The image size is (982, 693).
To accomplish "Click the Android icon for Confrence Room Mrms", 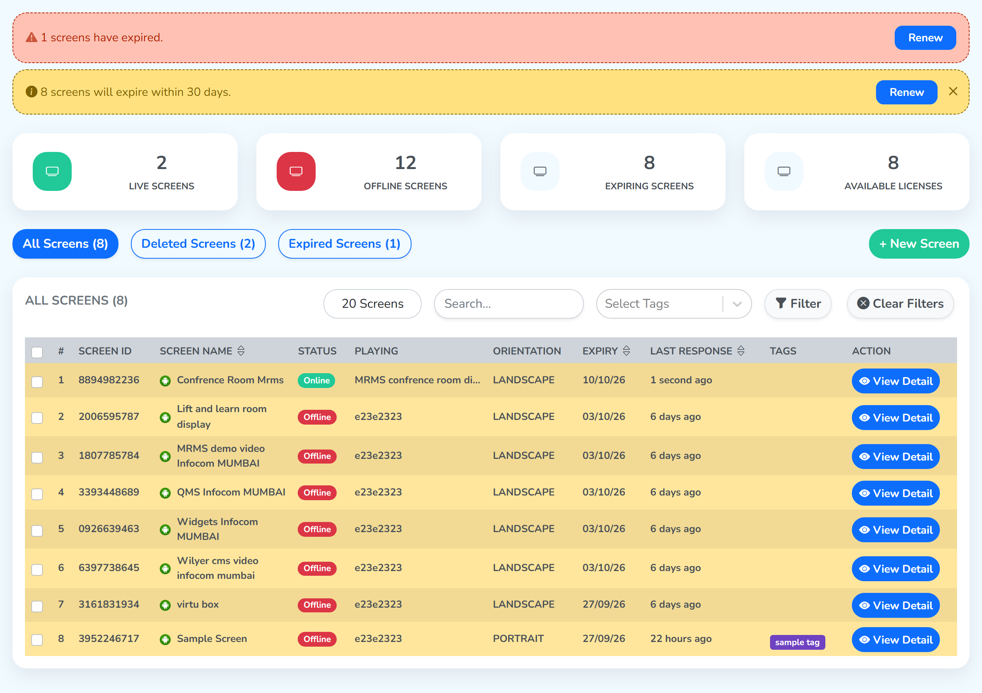I will (165, 381).
